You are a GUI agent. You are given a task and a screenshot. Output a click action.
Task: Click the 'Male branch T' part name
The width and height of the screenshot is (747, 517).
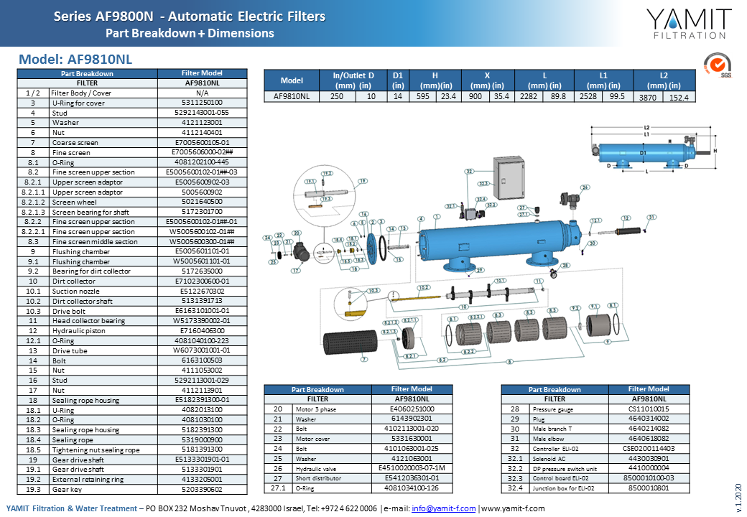[552, 429]
